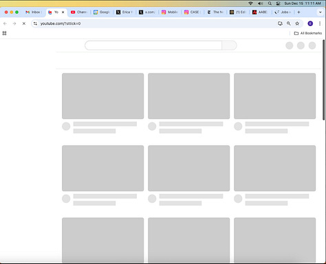The width and height of the screenshot is (326, 264).
Task: View site information icon in address bar
Action: click(35, 23)
